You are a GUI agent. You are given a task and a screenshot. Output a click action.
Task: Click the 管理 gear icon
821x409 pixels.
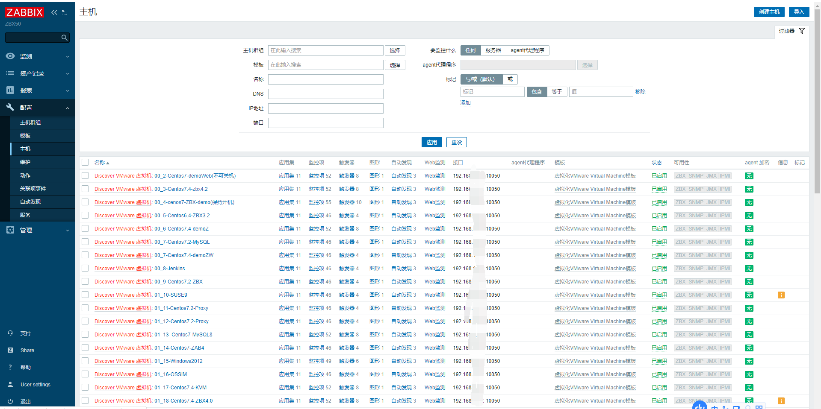point(10,230)
